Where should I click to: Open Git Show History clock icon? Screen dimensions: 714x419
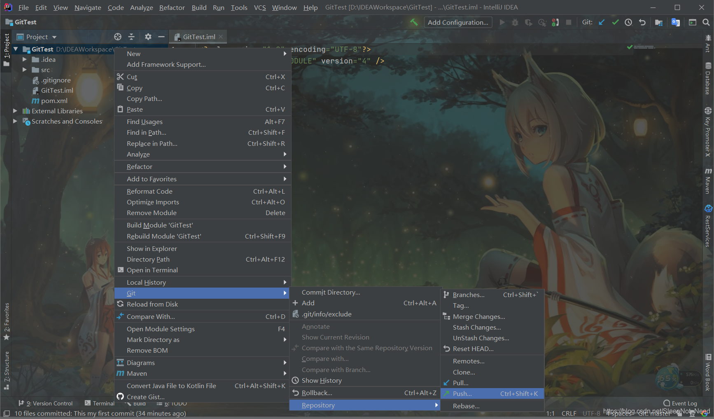tap(628, 22)
